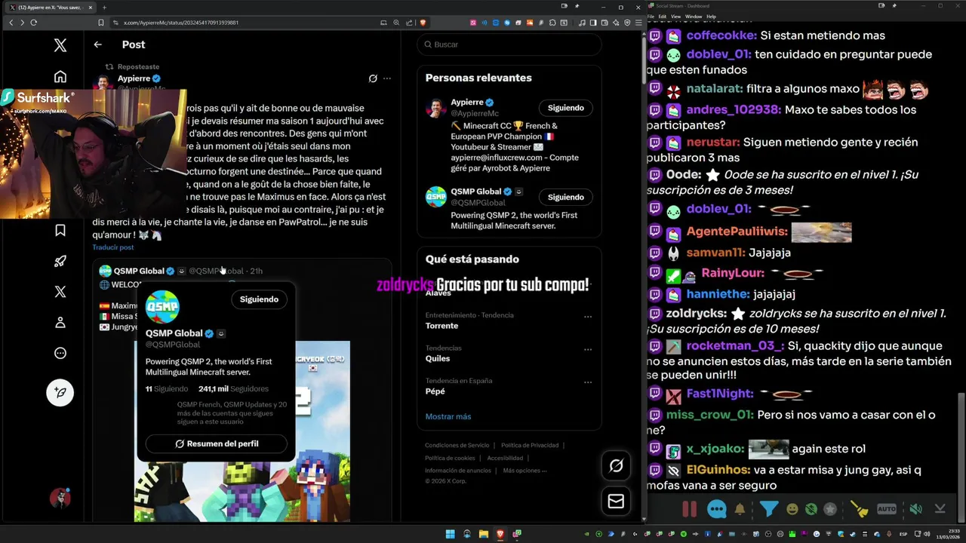
Task: Click the Grok icon on Aypierre's post
Action: (x=373, y=78)
